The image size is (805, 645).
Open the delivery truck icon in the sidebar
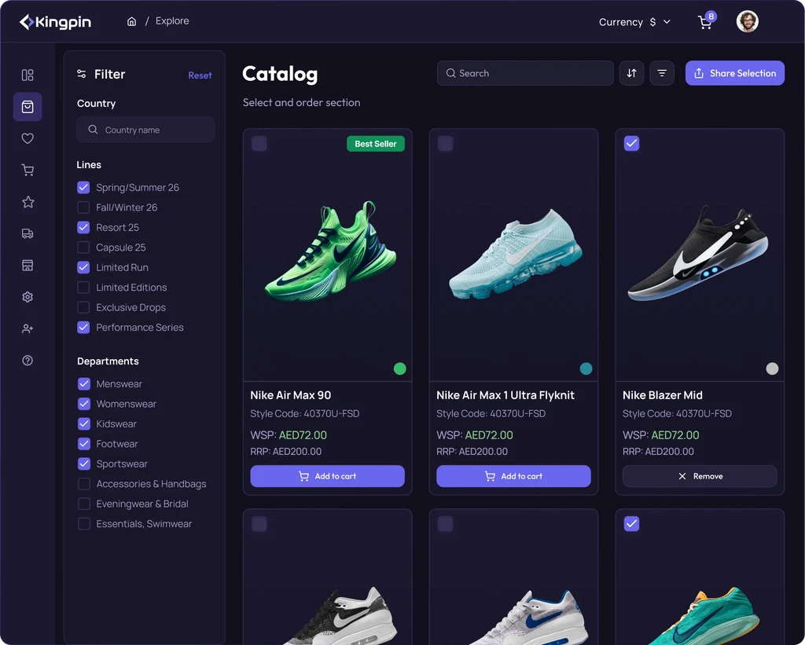coord(28,233)
